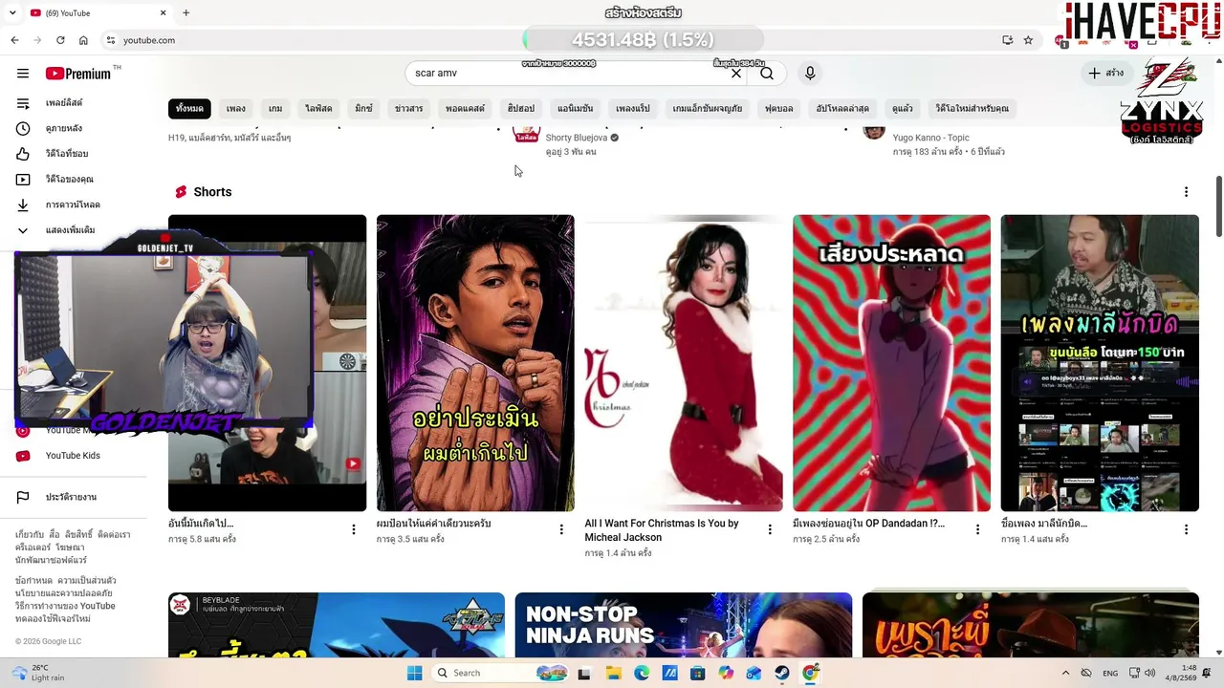Reload the page with browser refresh button
The height and width of the screenshot is (688, 1224).
60,40
